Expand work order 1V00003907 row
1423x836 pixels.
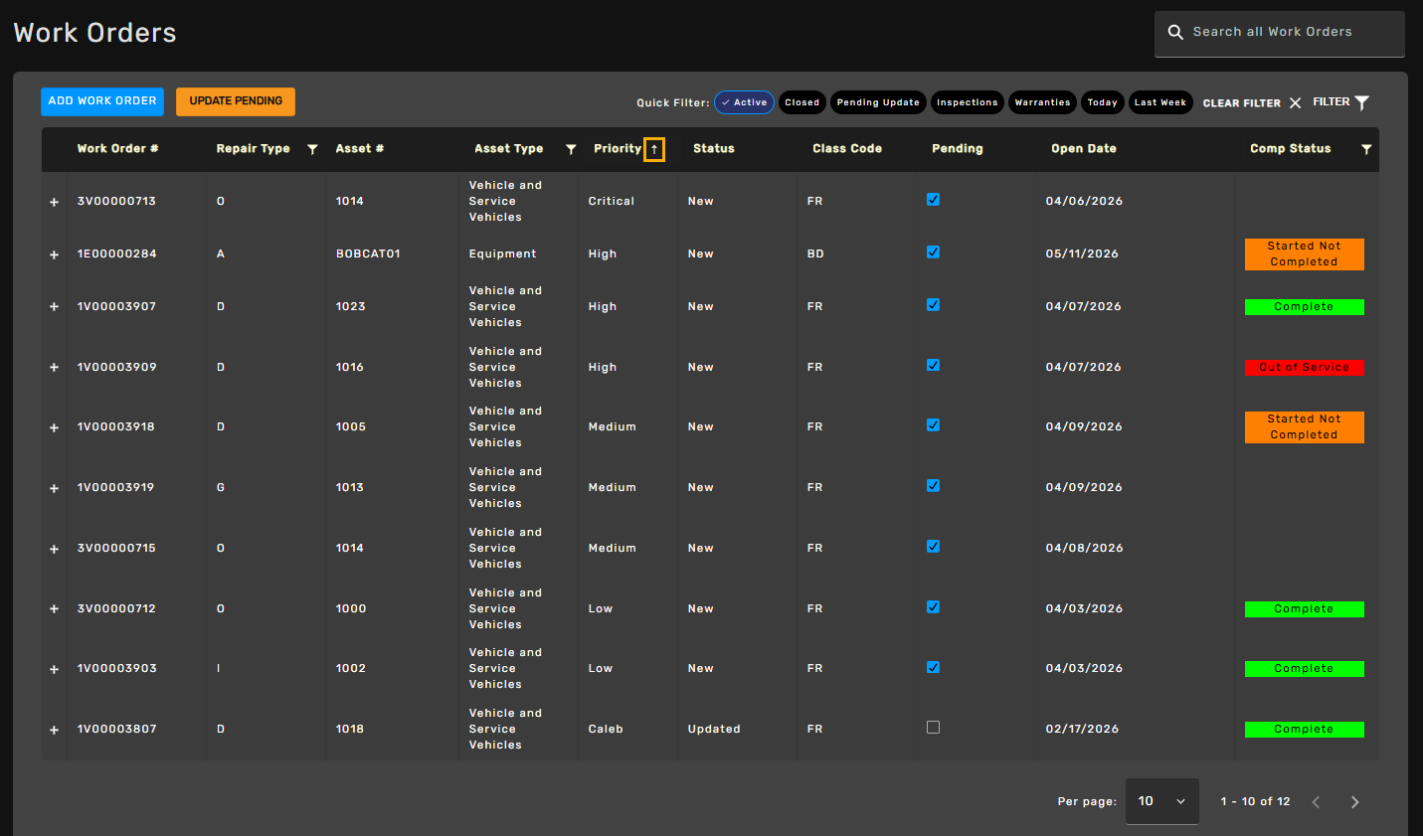pyautogui.click(x=55, y=307)
